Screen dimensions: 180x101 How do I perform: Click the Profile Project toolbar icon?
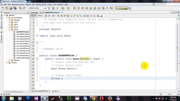(x=68, y=8)
